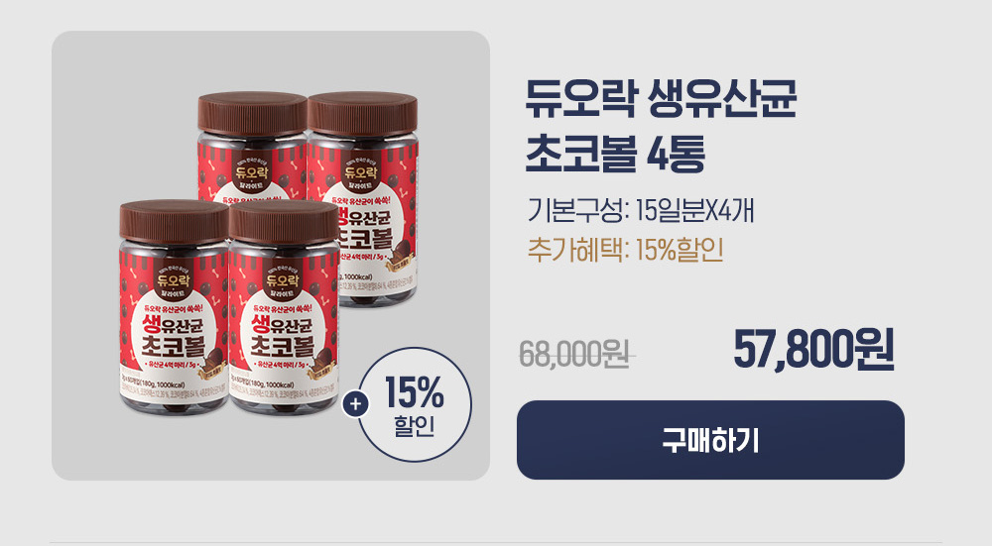Click the 15% 할인 circular badge
This screenshot has height=546, width=992.
tap(415, 404)
